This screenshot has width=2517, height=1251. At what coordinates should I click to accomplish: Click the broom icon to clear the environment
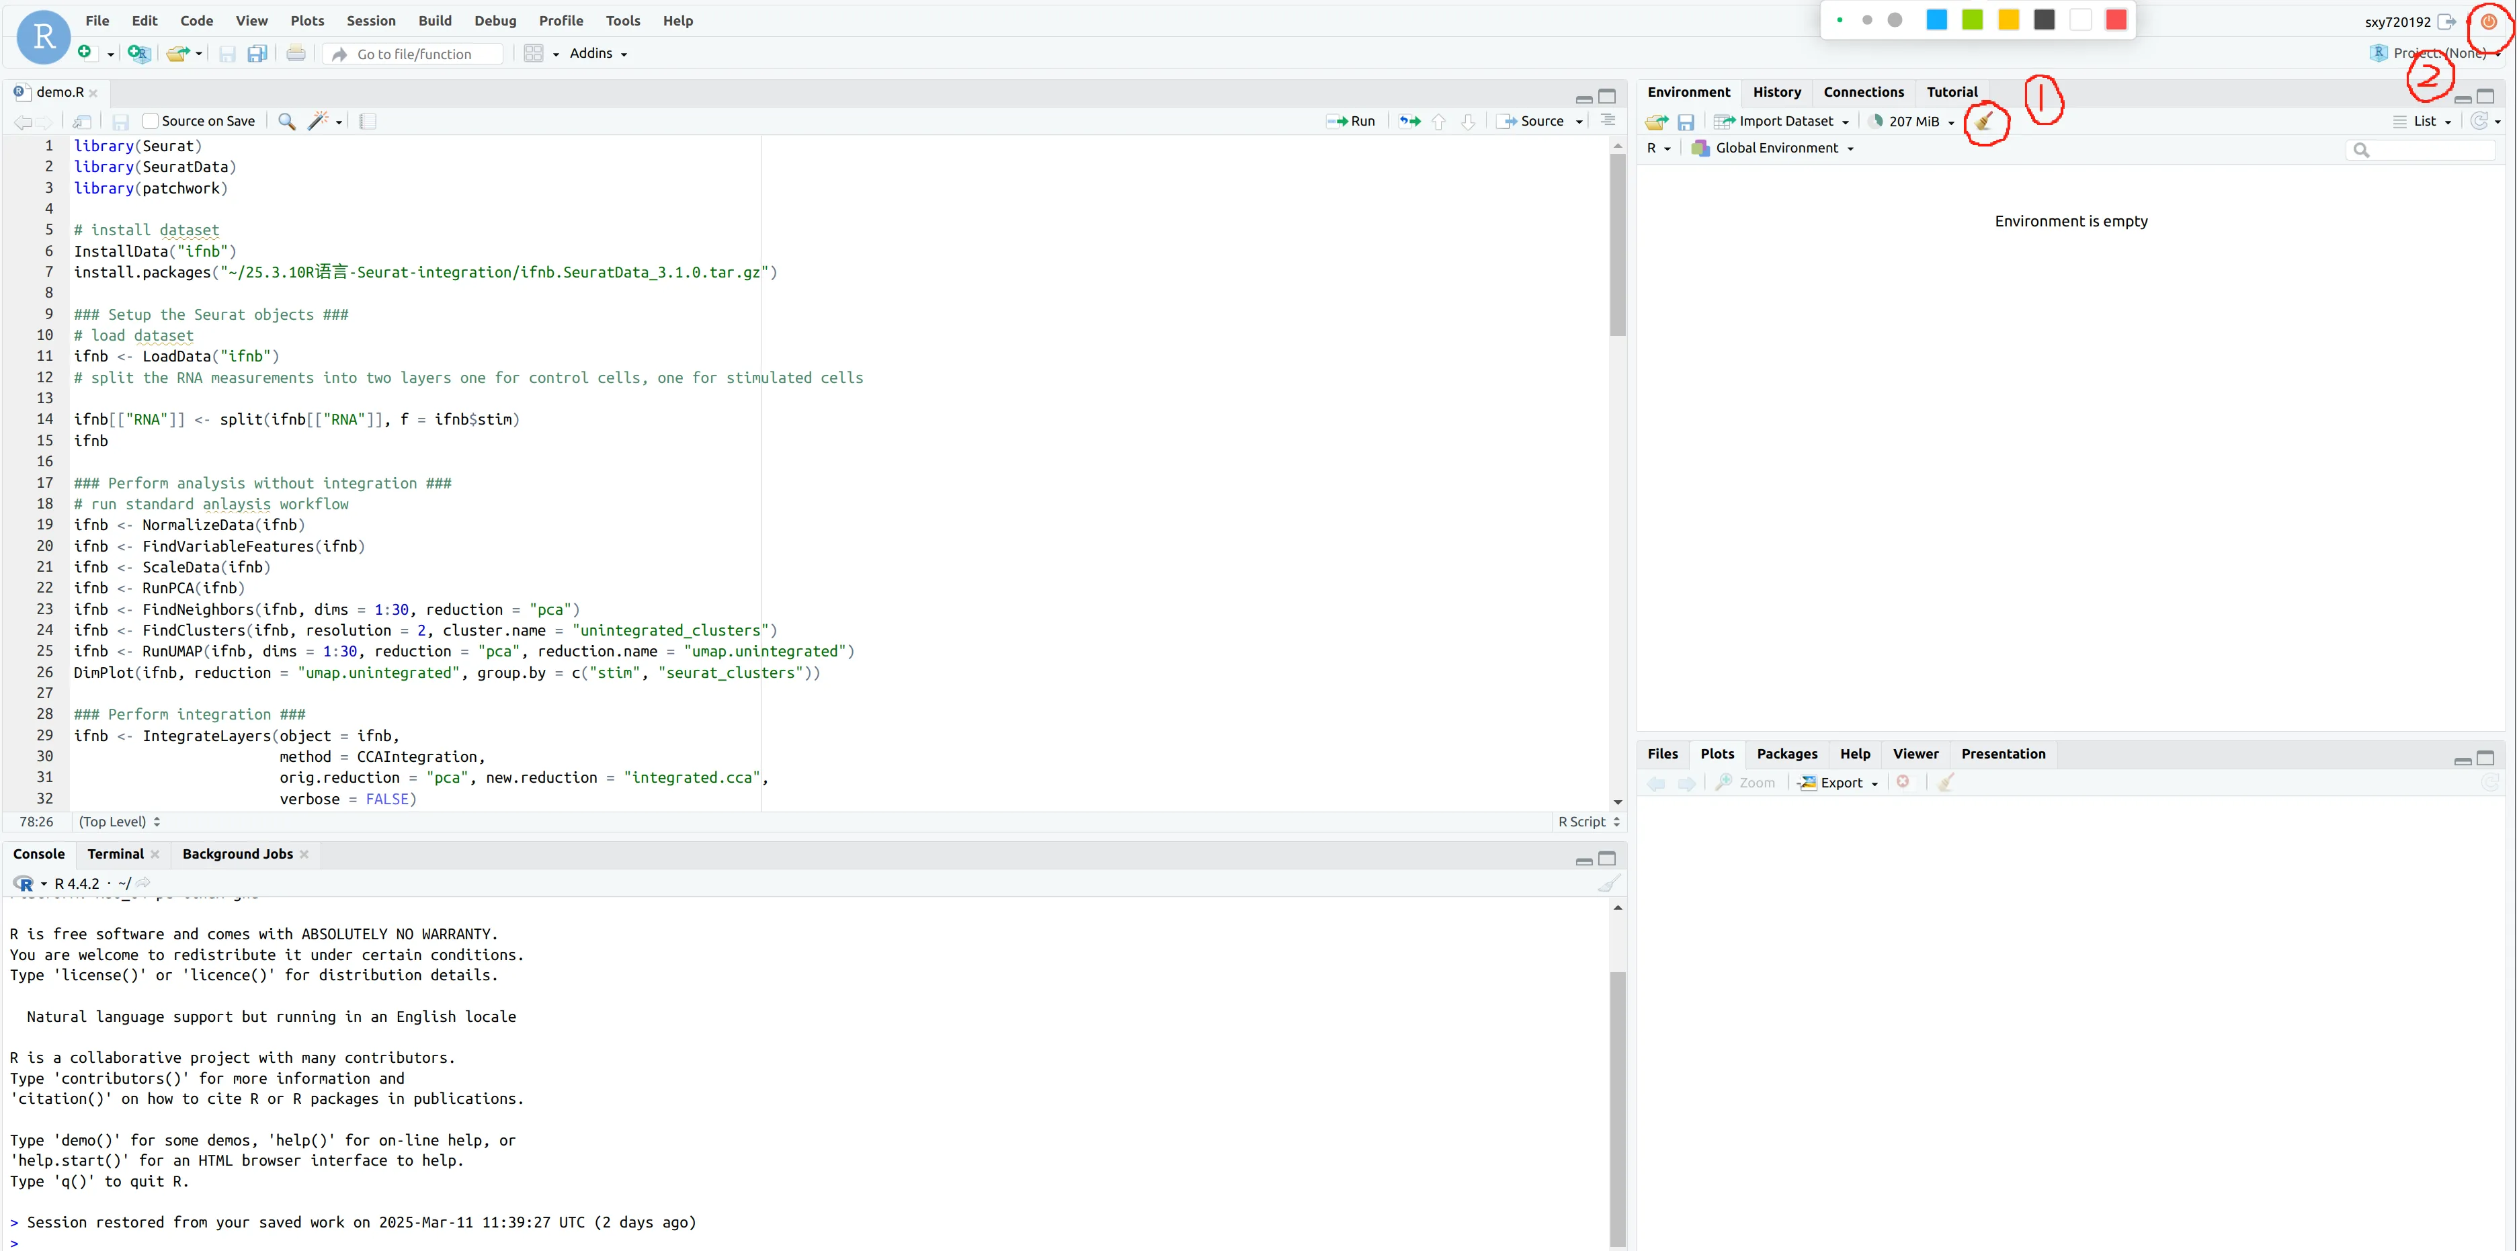click(1983, 122)
